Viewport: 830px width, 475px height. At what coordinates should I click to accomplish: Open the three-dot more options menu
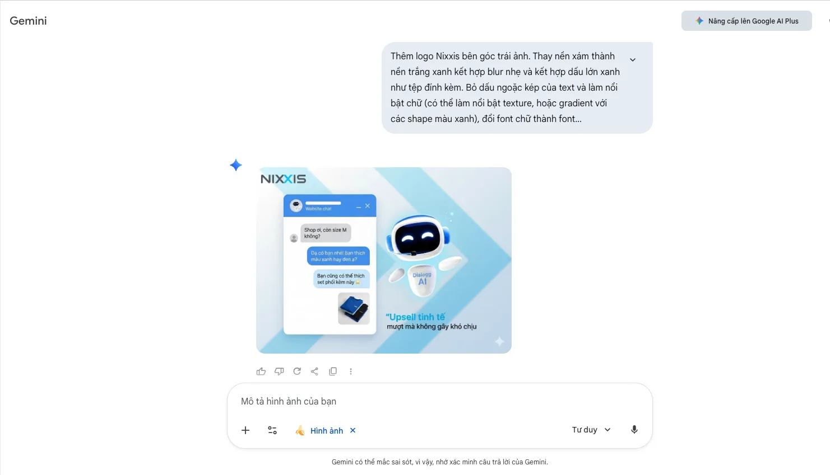(x=351, y=371)
